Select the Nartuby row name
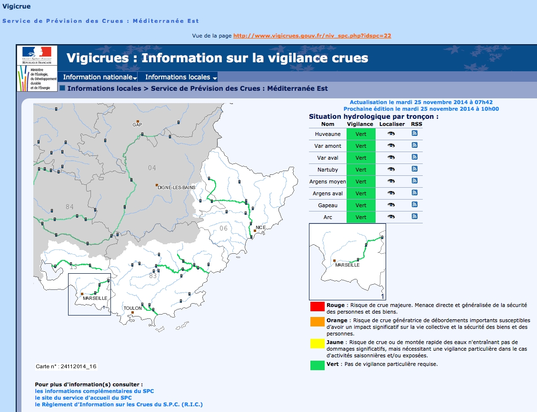Viewport: 537px width, 412px height. (328, 170)
